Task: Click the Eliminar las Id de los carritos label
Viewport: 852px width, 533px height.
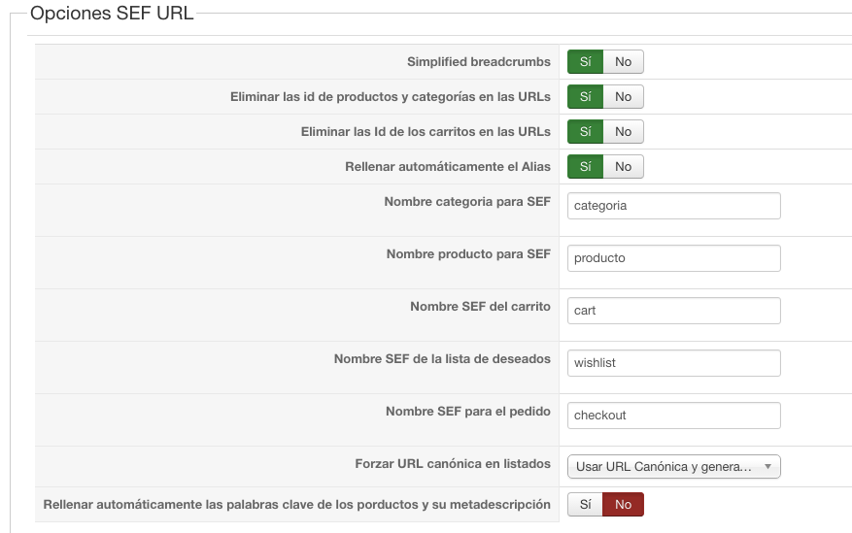Action: 426,131
